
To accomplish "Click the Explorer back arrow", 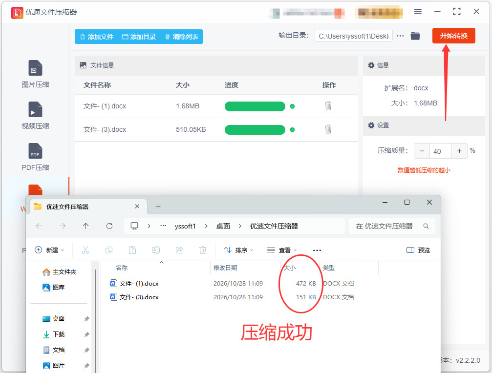I will coord(39,226).
